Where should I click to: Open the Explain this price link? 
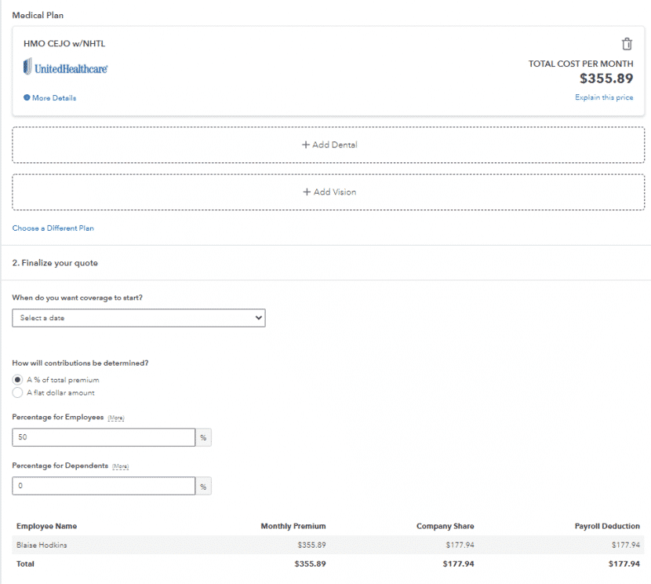click(603, 97)
